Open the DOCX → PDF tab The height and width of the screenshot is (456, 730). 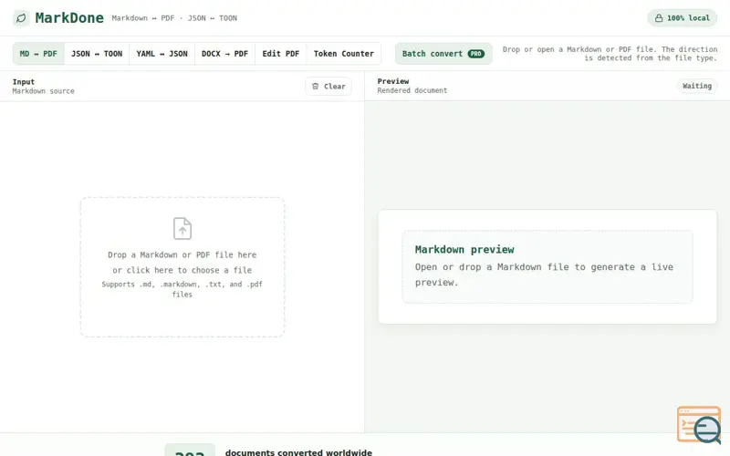click(x=224, y=54)
